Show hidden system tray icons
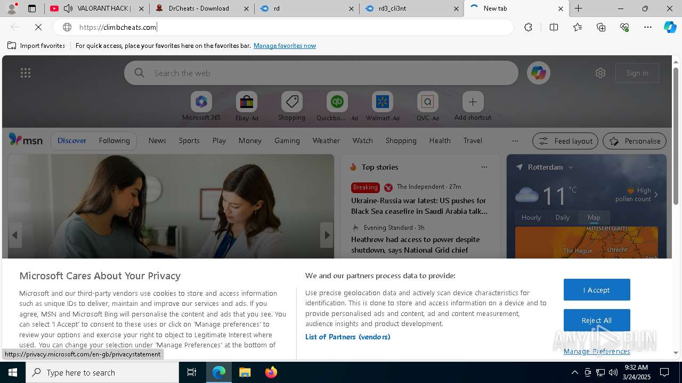Image resolution: width=682 pixels, height=383 pixels. pyautogui.click(x=574, y=372)
